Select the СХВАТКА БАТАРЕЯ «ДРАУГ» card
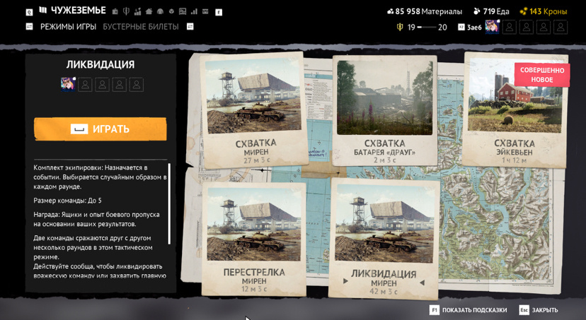 [384, 110]
